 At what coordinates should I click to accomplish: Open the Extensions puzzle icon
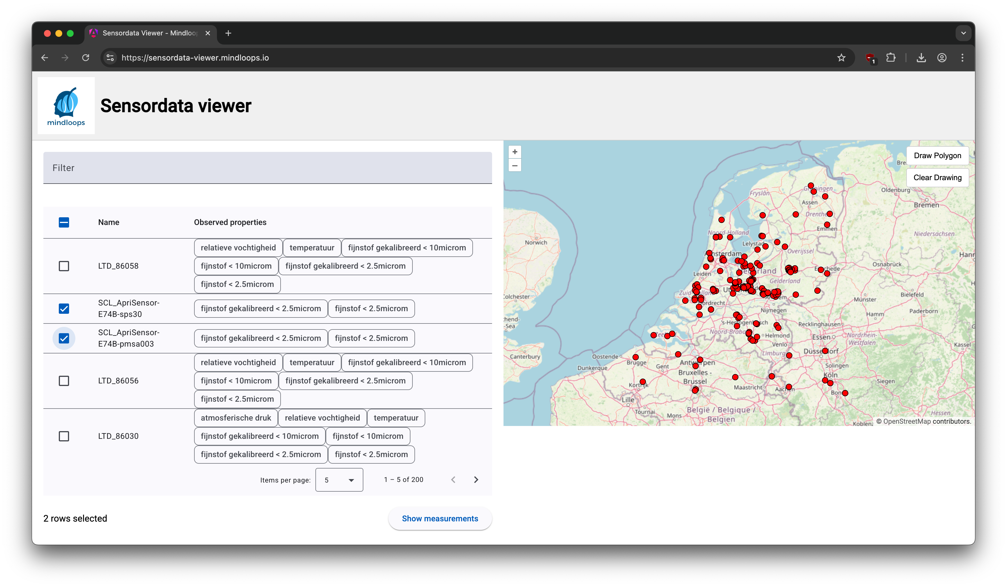point(891,58)
